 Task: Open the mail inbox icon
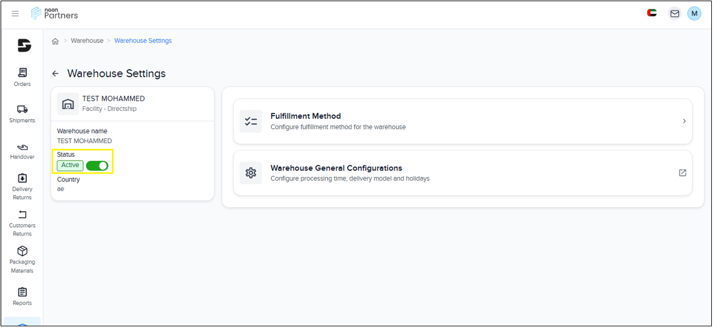click(674, 14)
